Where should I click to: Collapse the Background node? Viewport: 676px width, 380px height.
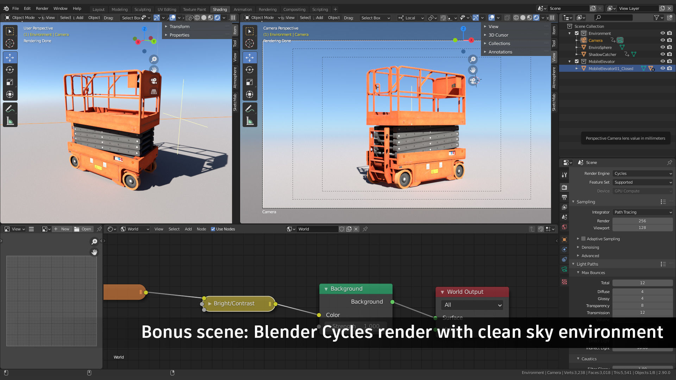coord(326,289)
